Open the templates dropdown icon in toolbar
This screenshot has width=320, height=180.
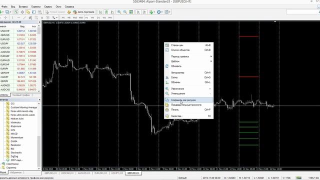pos(167,12)
